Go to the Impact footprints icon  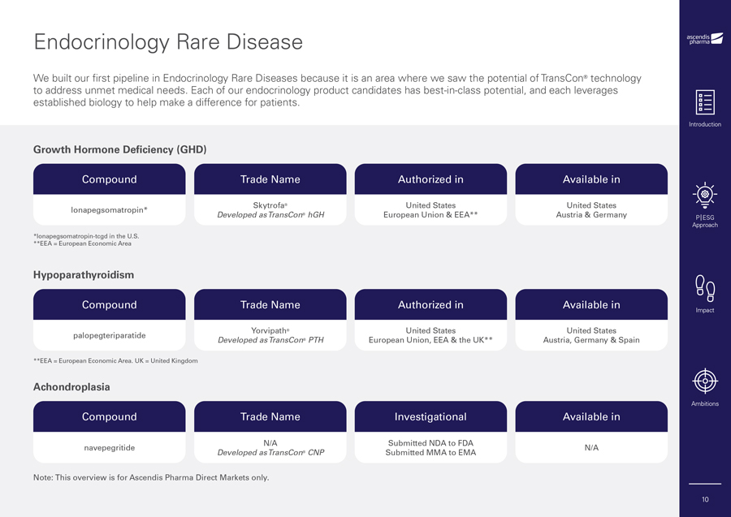coord(704,288)
